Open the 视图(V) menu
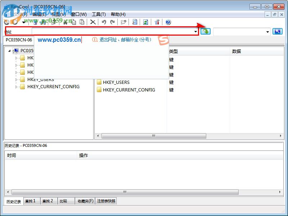 pyautogui.click(x=59, y=14)
